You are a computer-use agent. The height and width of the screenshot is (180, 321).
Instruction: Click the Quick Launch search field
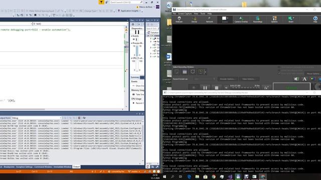point(126,2)
